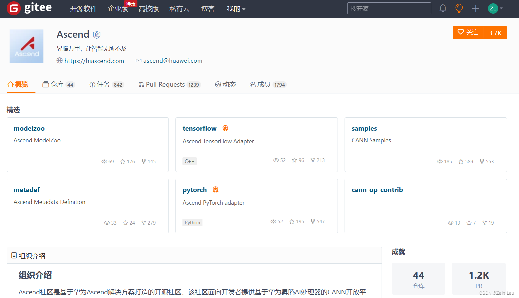Click the star icon on pytorch
519x298 pixels.
tap(292, 222)
